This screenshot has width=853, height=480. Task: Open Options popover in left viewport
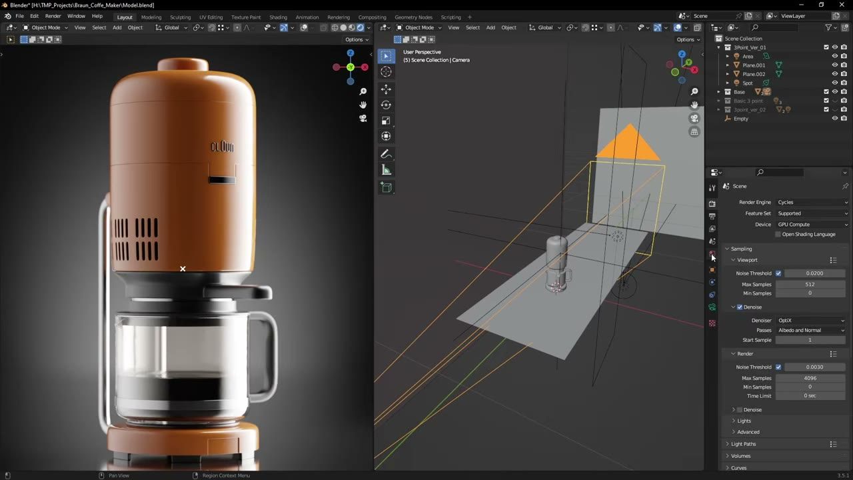tap(357, 39)
